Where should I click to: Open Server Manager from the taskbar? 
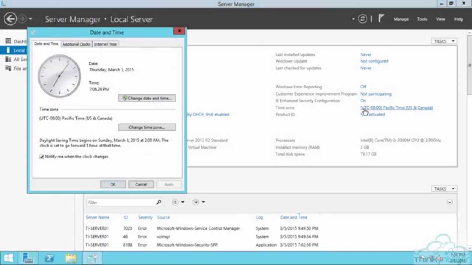click(28, 258)
